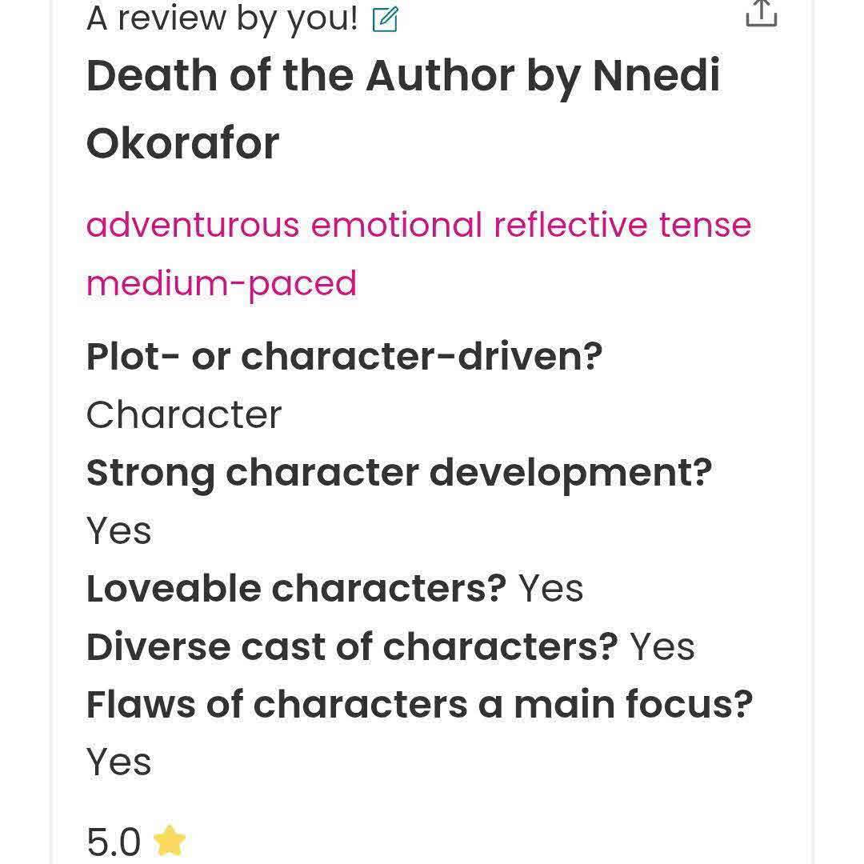Click the 'Character' answer text
This screenshot has width=864, height=864.
[184, 414]
